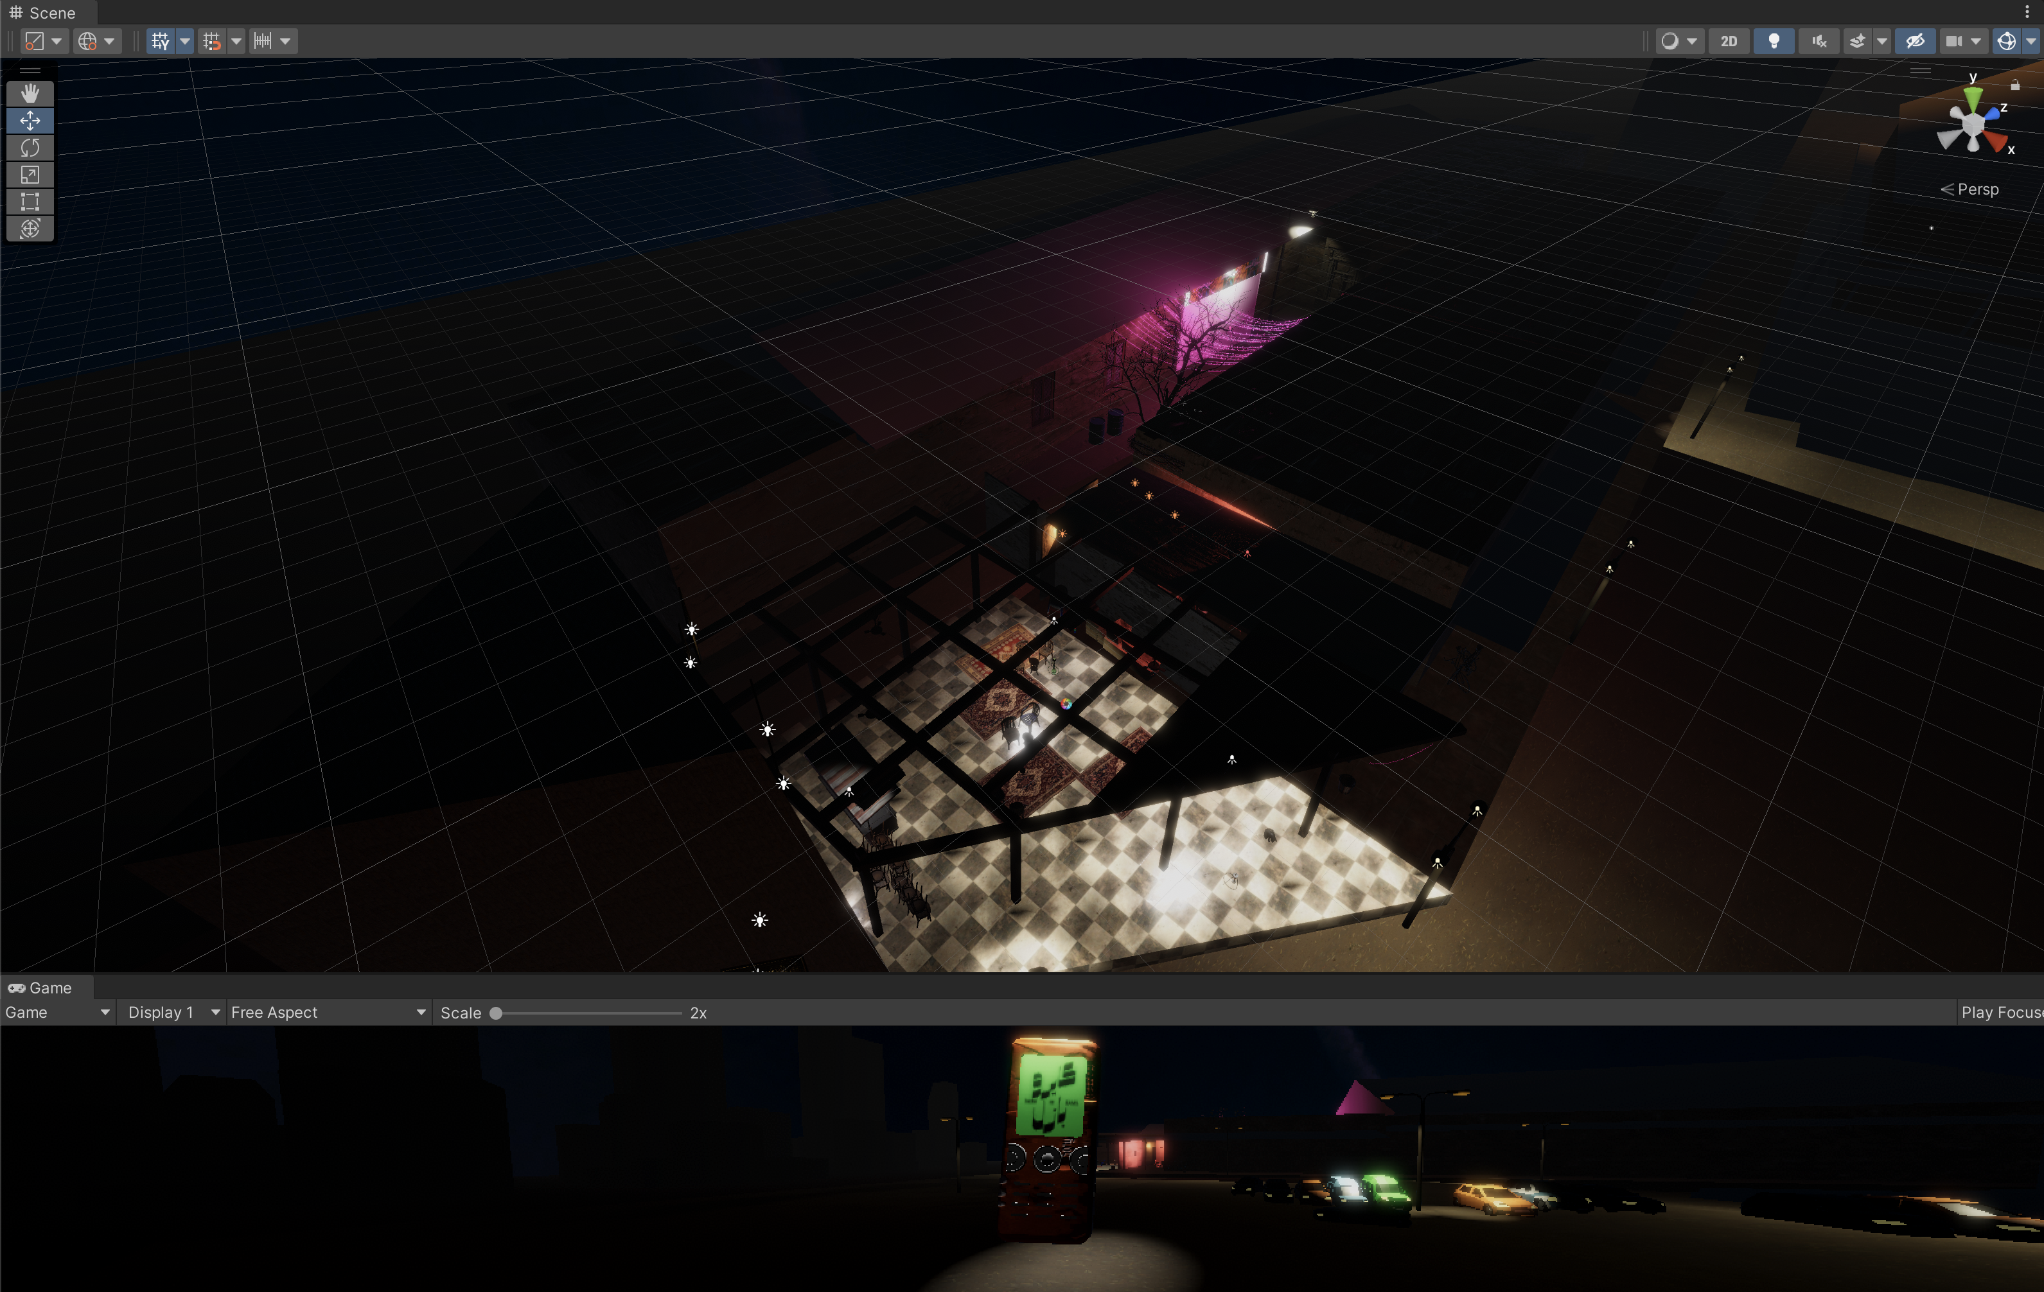Click the green Y axis cone
Screen dimensions: 2044x1292
[x=1973, y=97]
